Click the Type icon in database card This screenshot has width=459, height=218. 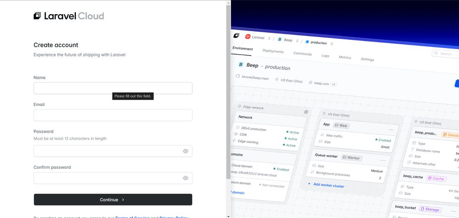(x=414, y=143)
